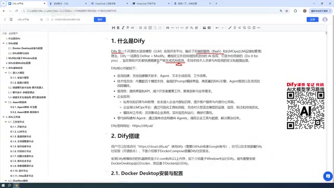
Task: Click the 1. 什么是Dify heading in document
Action: point(128,41)
